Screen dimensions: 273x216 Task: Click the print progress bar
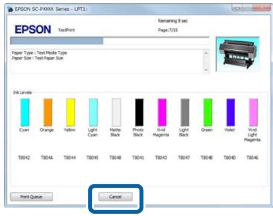click(109, 41)
